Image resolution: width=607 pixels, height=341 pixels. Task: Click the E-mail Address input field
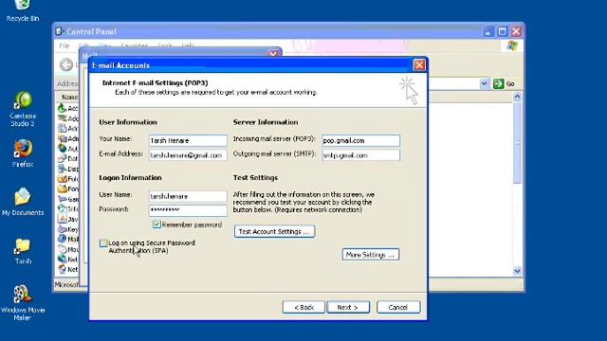pos(188,155)
